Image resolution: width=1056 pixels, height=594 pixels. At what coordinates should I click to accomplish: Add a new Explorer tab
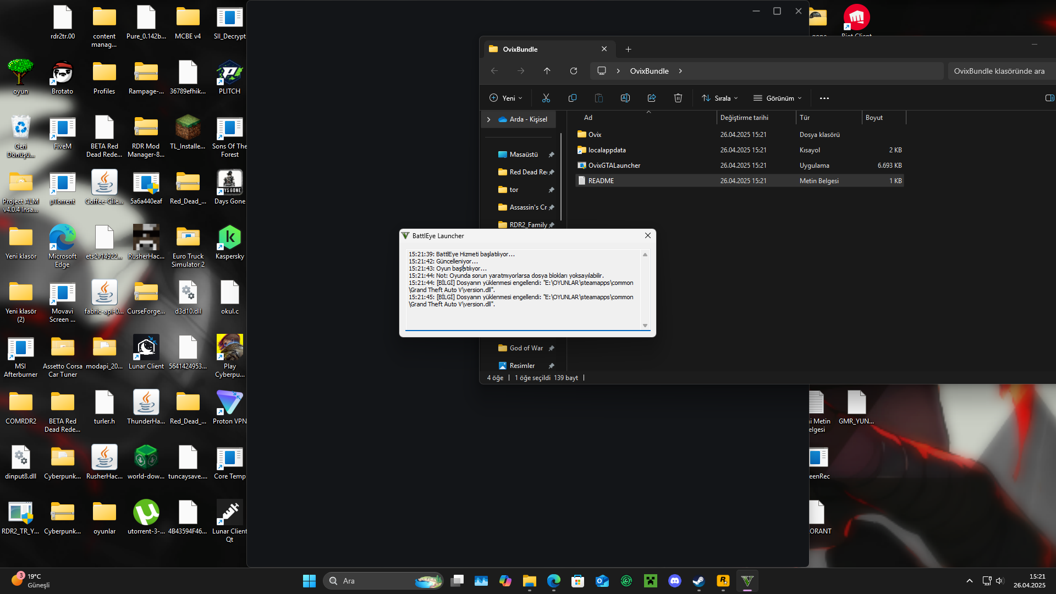tap(628, 49)
